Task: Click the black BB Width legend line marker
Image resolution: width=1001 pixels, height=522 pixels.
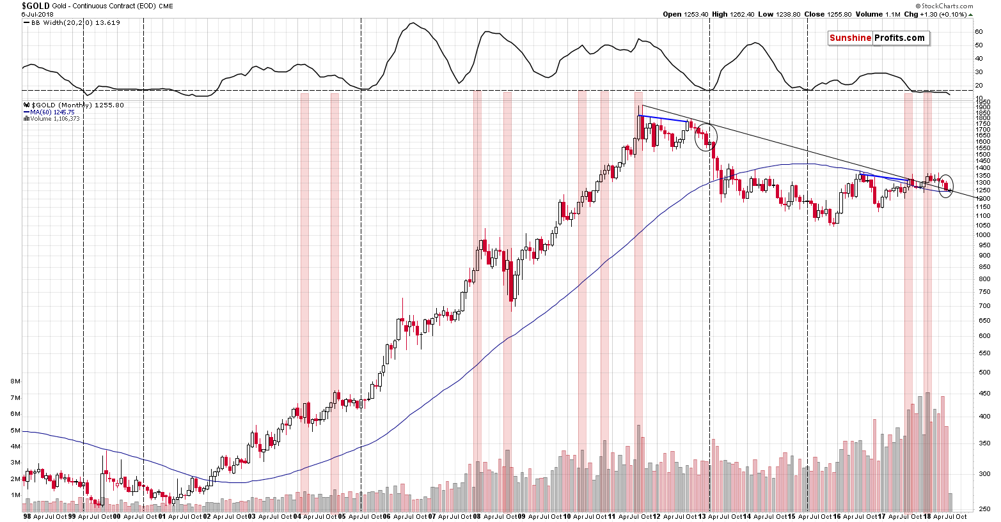Action: click(x=26, y=22)
